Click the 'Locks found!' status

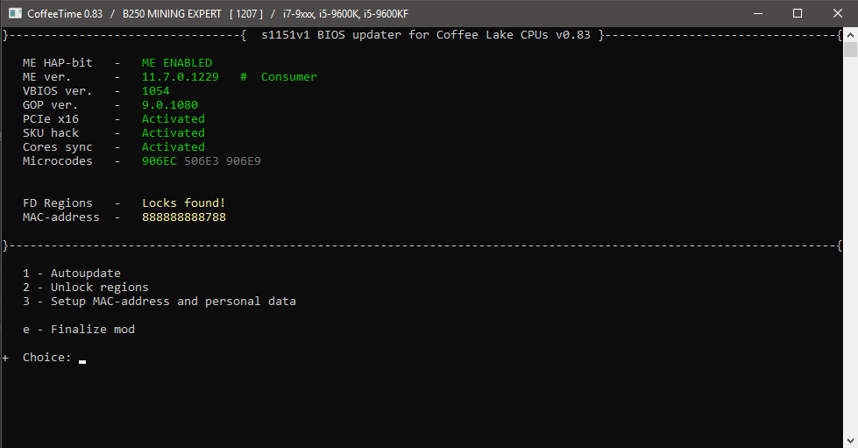184,203
